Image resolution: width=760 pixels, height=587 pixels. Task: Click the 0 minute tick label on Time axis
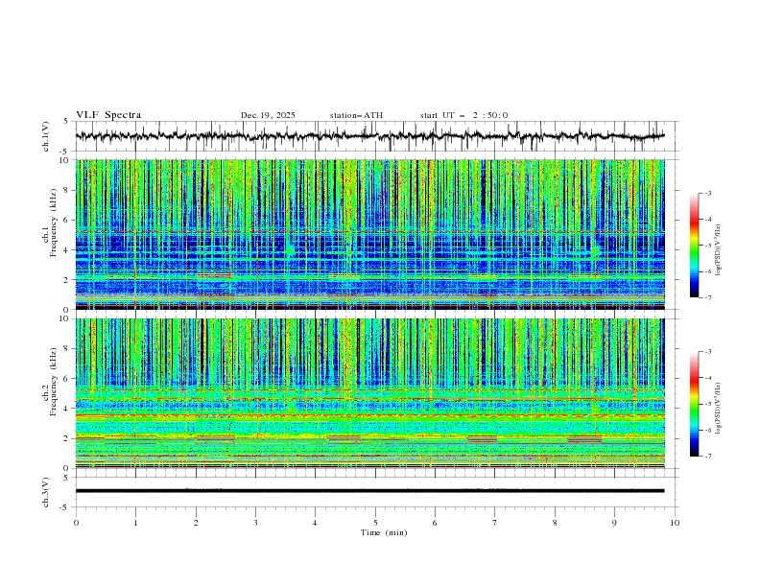click(77, 523)
